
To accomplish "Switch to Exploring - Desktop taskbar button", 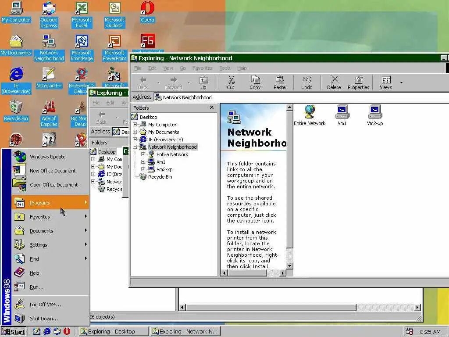I will click(x=114, y=332).
